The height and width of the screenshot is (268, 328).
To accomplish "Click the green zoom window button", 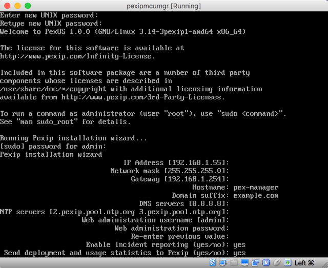I will (x=27, y=6).
